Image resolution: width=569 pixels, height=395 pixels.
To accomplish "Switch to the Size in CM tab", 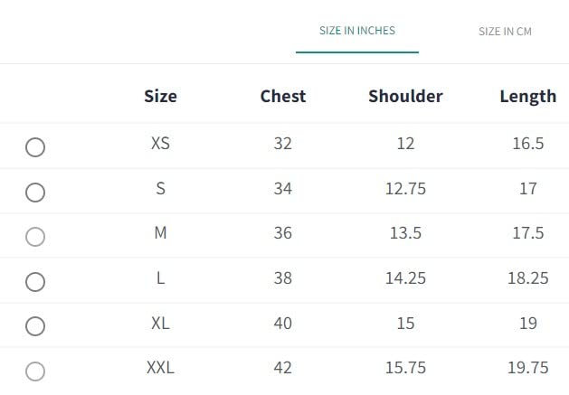I will (x=505, y=32).
